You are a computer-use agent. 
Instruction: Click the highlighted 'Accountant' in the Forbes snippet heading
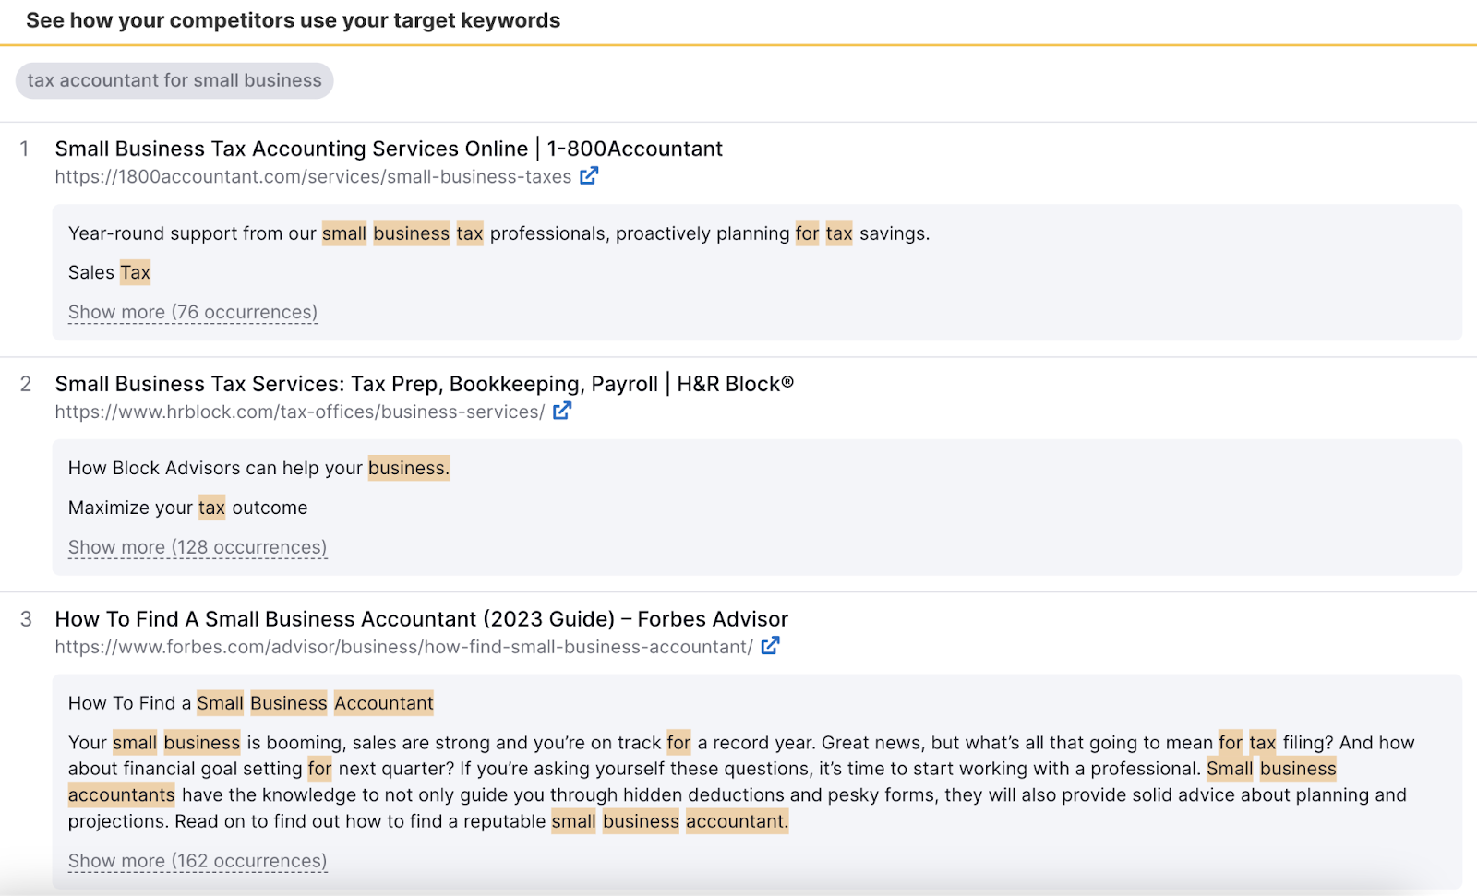coord(384,702)
